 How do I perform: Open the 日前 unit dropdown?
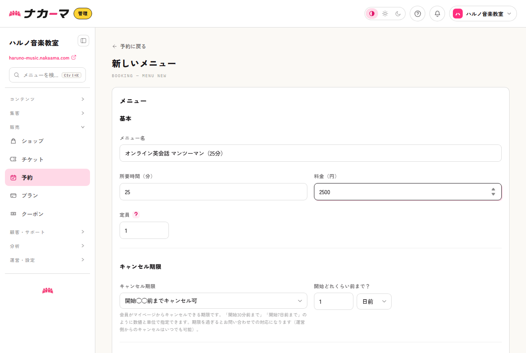[374, 301]
